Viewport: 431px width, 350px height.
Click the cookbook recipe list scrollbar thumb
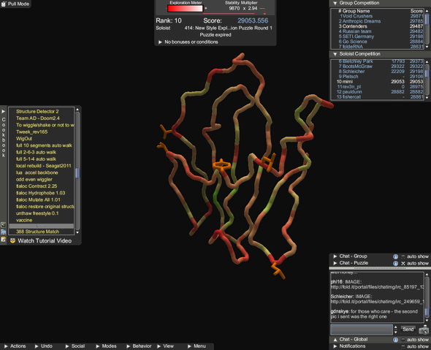point(77,173)
